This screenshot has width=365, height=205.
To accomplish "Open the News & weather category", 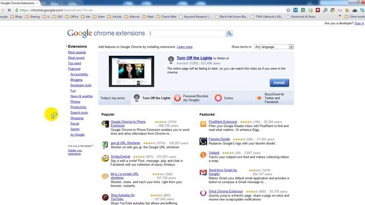I will [82, 96].
